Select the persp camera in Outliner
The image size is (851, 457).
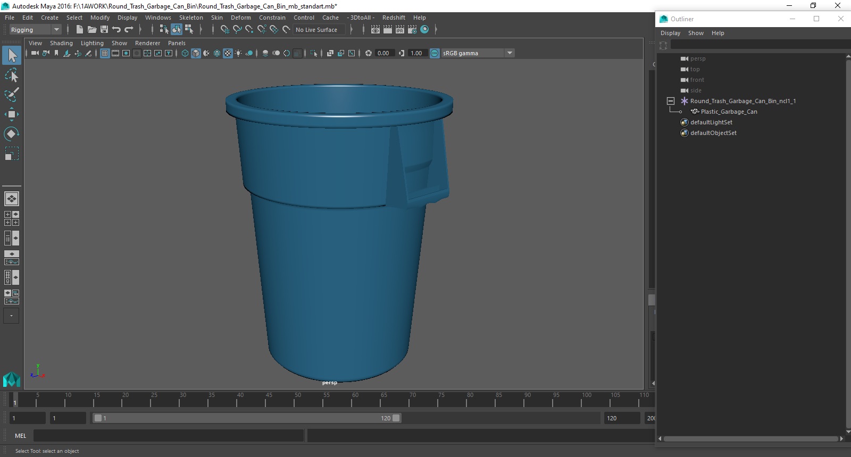click(x=698, y=58)
